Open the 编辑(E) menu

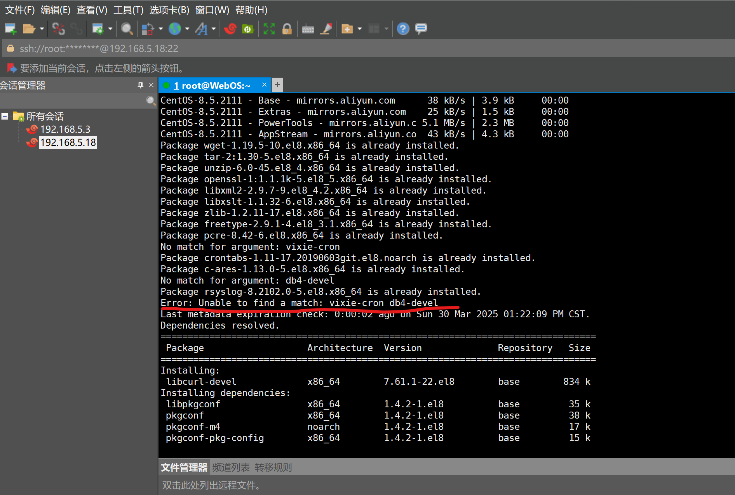pyautogui.click(x=56, y=10)
